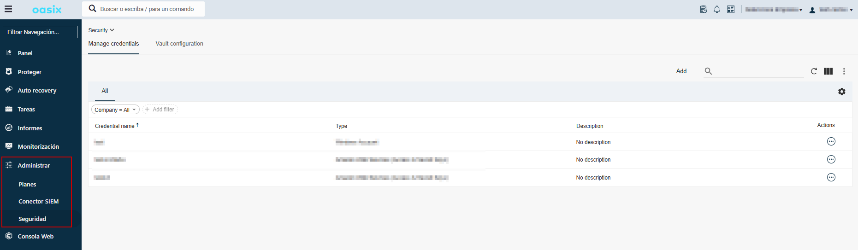858x250 pixels.
Task: Click the Add button
Action: click(681, 71)
